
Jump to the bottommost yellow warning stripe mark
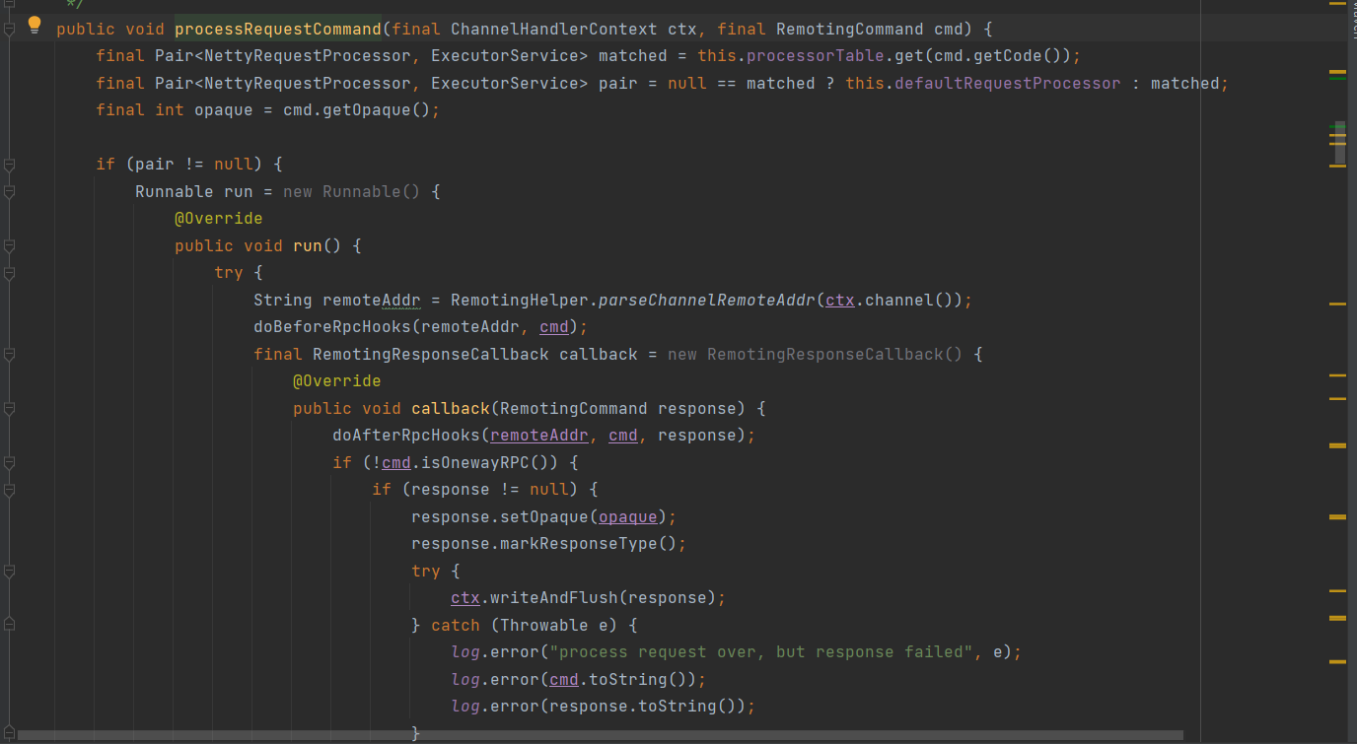1337,661
